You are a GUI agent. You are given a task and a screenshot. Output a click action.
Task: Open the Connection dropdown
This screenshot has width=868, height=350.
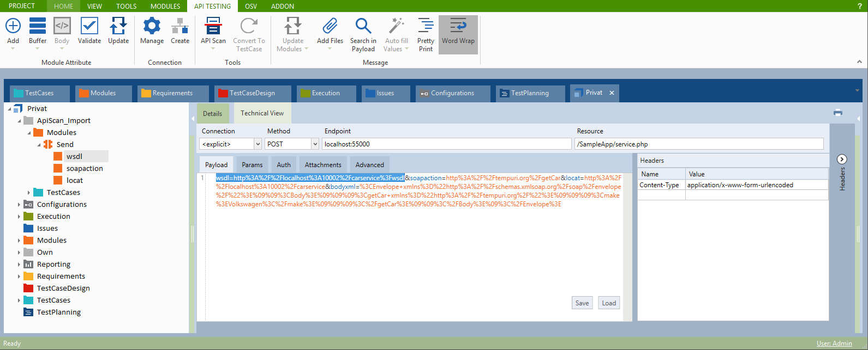[258, 144]
